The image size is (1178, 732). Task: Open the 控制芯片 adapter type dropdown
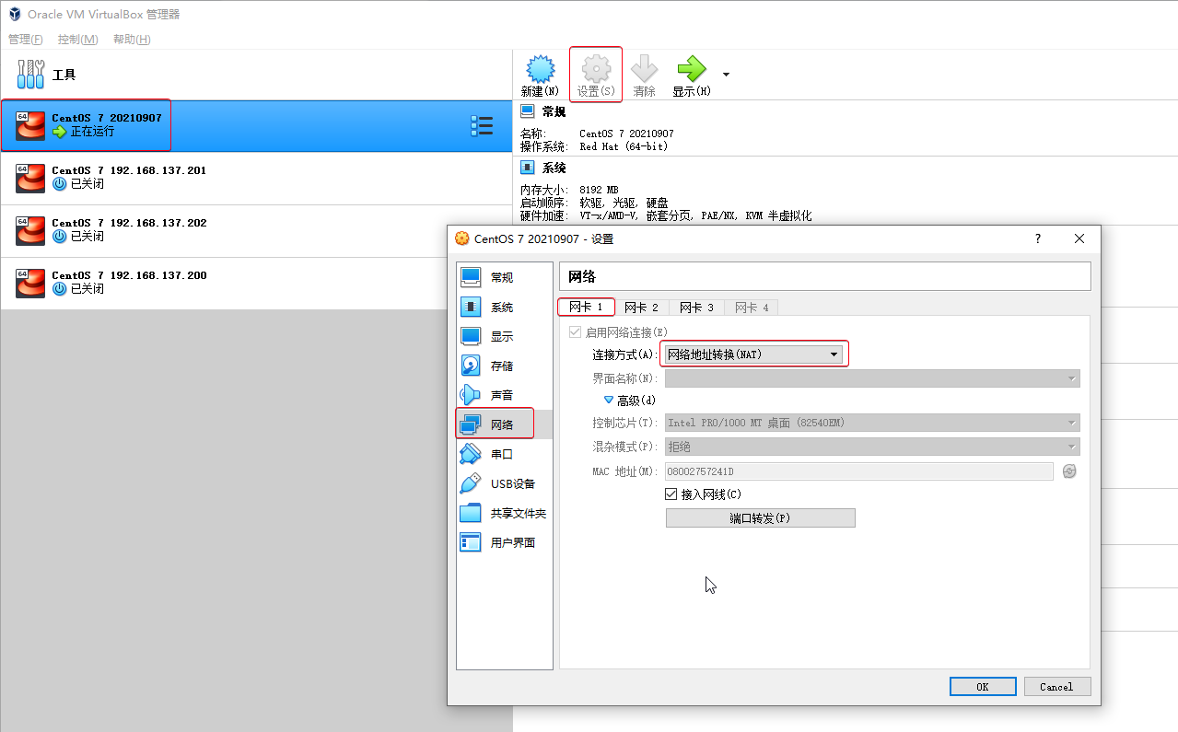click(872, 423)
